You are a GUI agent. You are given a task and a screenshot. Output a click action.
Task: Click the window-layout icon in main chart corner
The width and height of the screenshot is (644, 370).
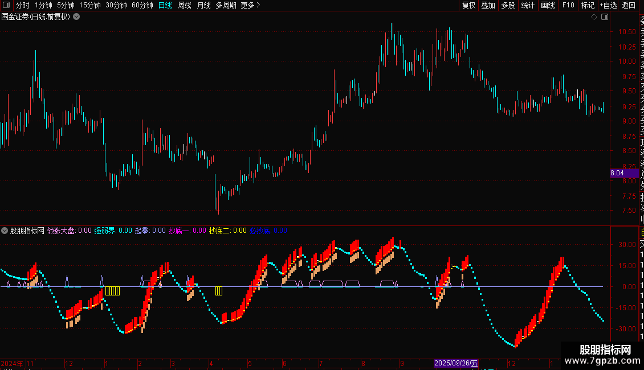point(605,17)
